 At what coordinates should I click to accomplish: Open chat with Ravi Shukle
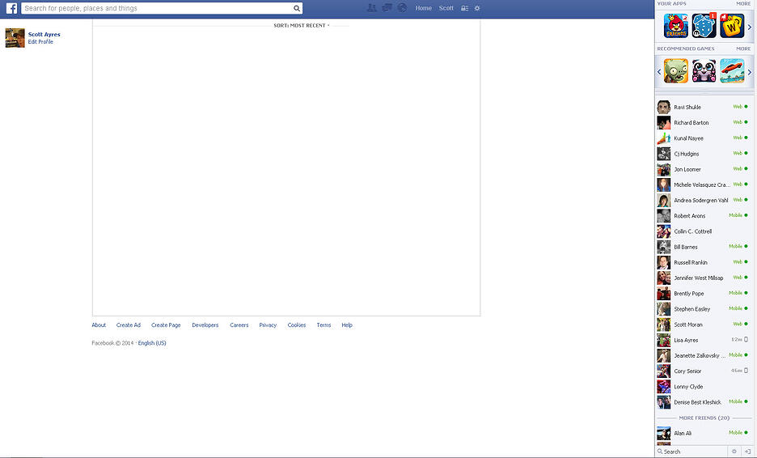point(703,108)
